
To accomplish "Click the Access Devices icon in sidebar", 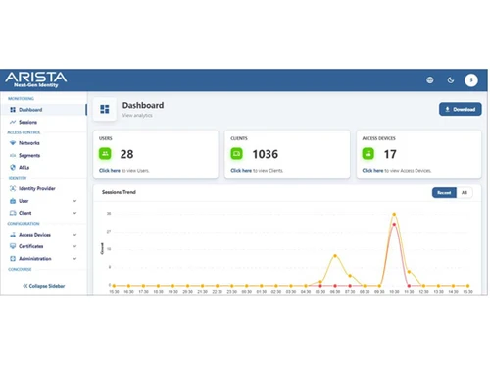I will coord(13,235).
